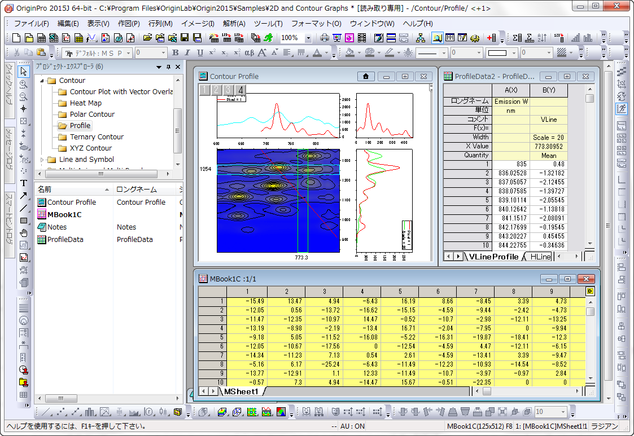Toggle Project Explorer with the magnifier-folder icon
This screenshot has height=436, width=634.
pyautogui.click(x=437, y=38)
